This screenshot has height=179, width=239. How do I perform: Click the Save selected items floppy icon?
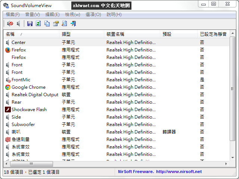pos(30,23)
